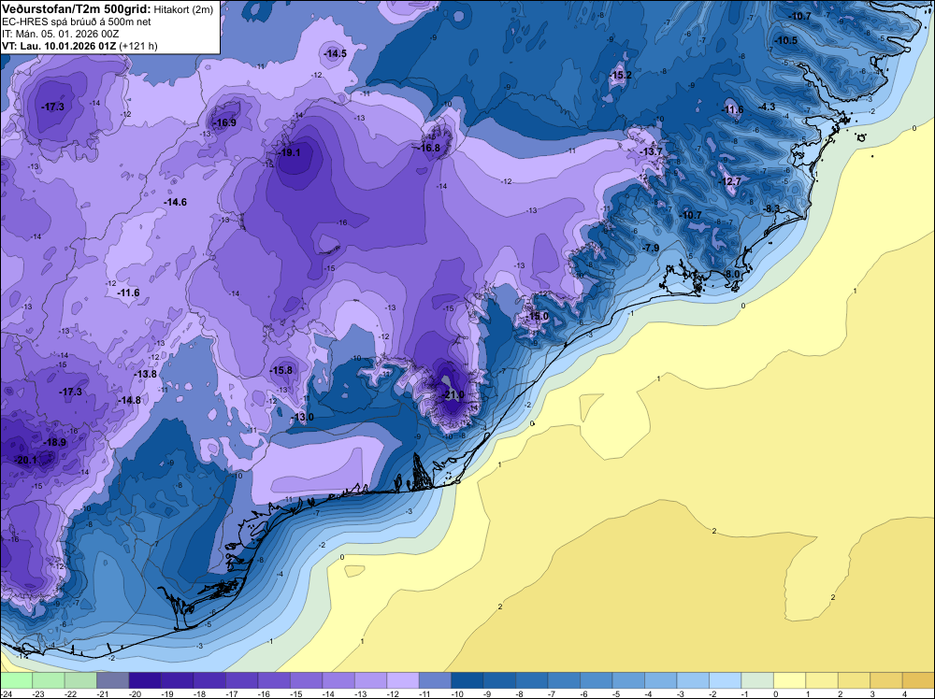The width and height of the screenshot is (935, 699).
Task: Click the -19.1 temperature label
Action: point(290,152)
